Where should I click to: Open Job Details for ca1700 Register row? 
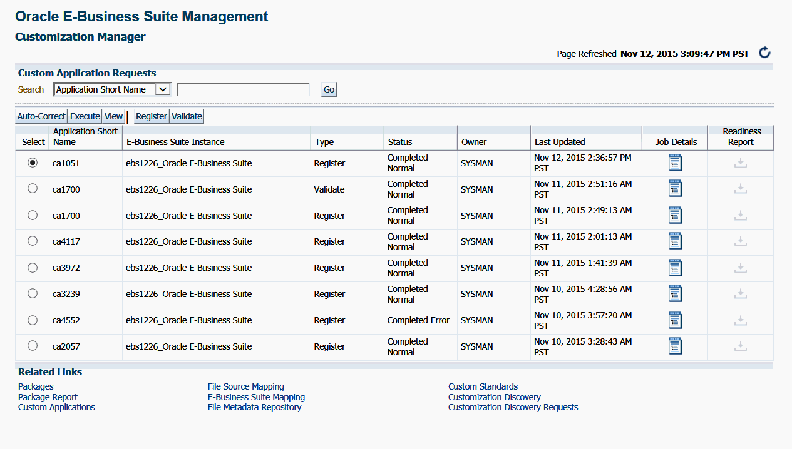point(675,215)
